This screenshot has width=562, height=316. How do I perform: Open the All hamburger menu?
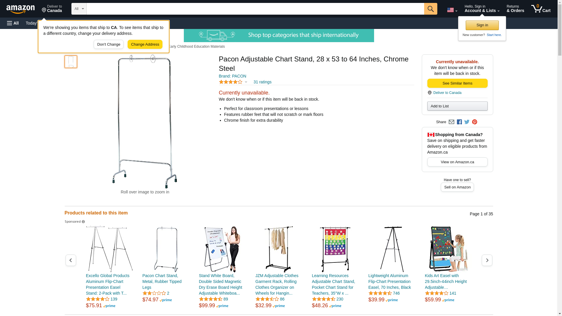(13, 23)
